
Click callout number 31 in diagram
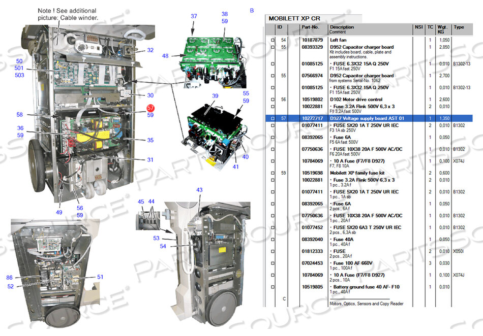pyautogui.click(x=150, y=160)
